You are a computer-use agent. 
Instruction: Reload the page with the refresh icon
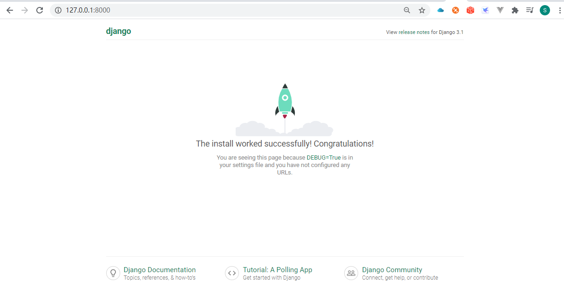[x=40, y=10]
